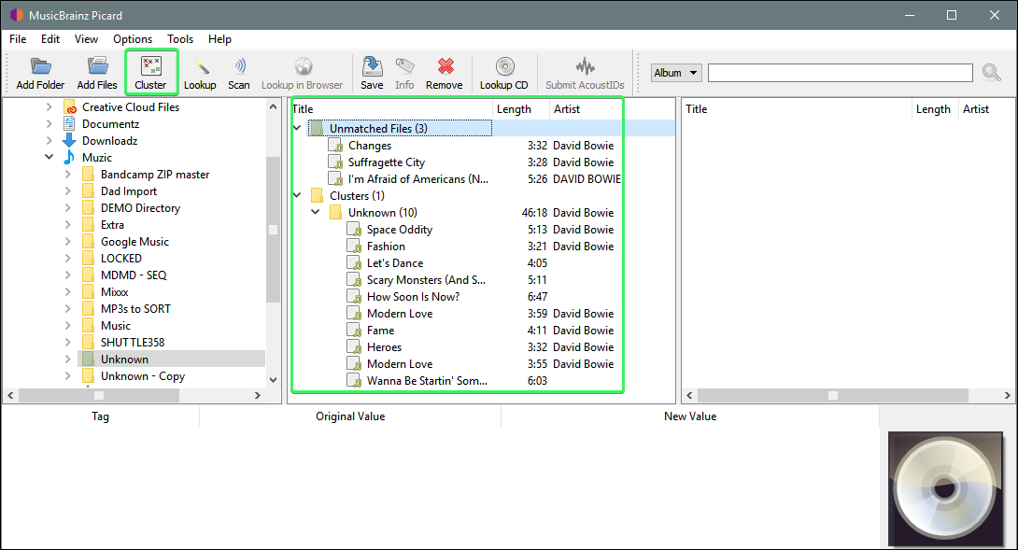
Task: Select the Modern Love 3:59 track
Action: pos(400,314)
